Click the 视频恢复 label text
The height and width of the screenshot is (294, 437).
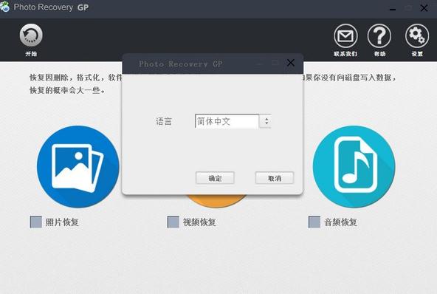point(199,222)
